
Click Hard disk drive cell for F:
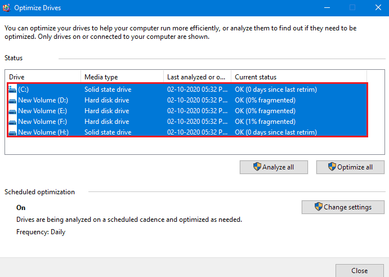tap(106, 122)
